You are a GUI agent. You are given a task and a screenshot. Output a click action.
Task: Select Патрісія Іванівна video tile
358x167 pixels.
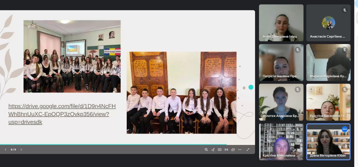pyautogui.click(x=281, y=62)
